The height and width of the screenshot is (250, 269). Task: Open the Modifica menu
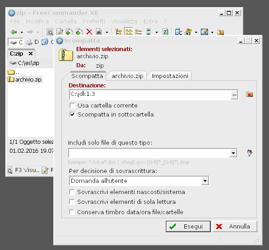click(37, 22)
